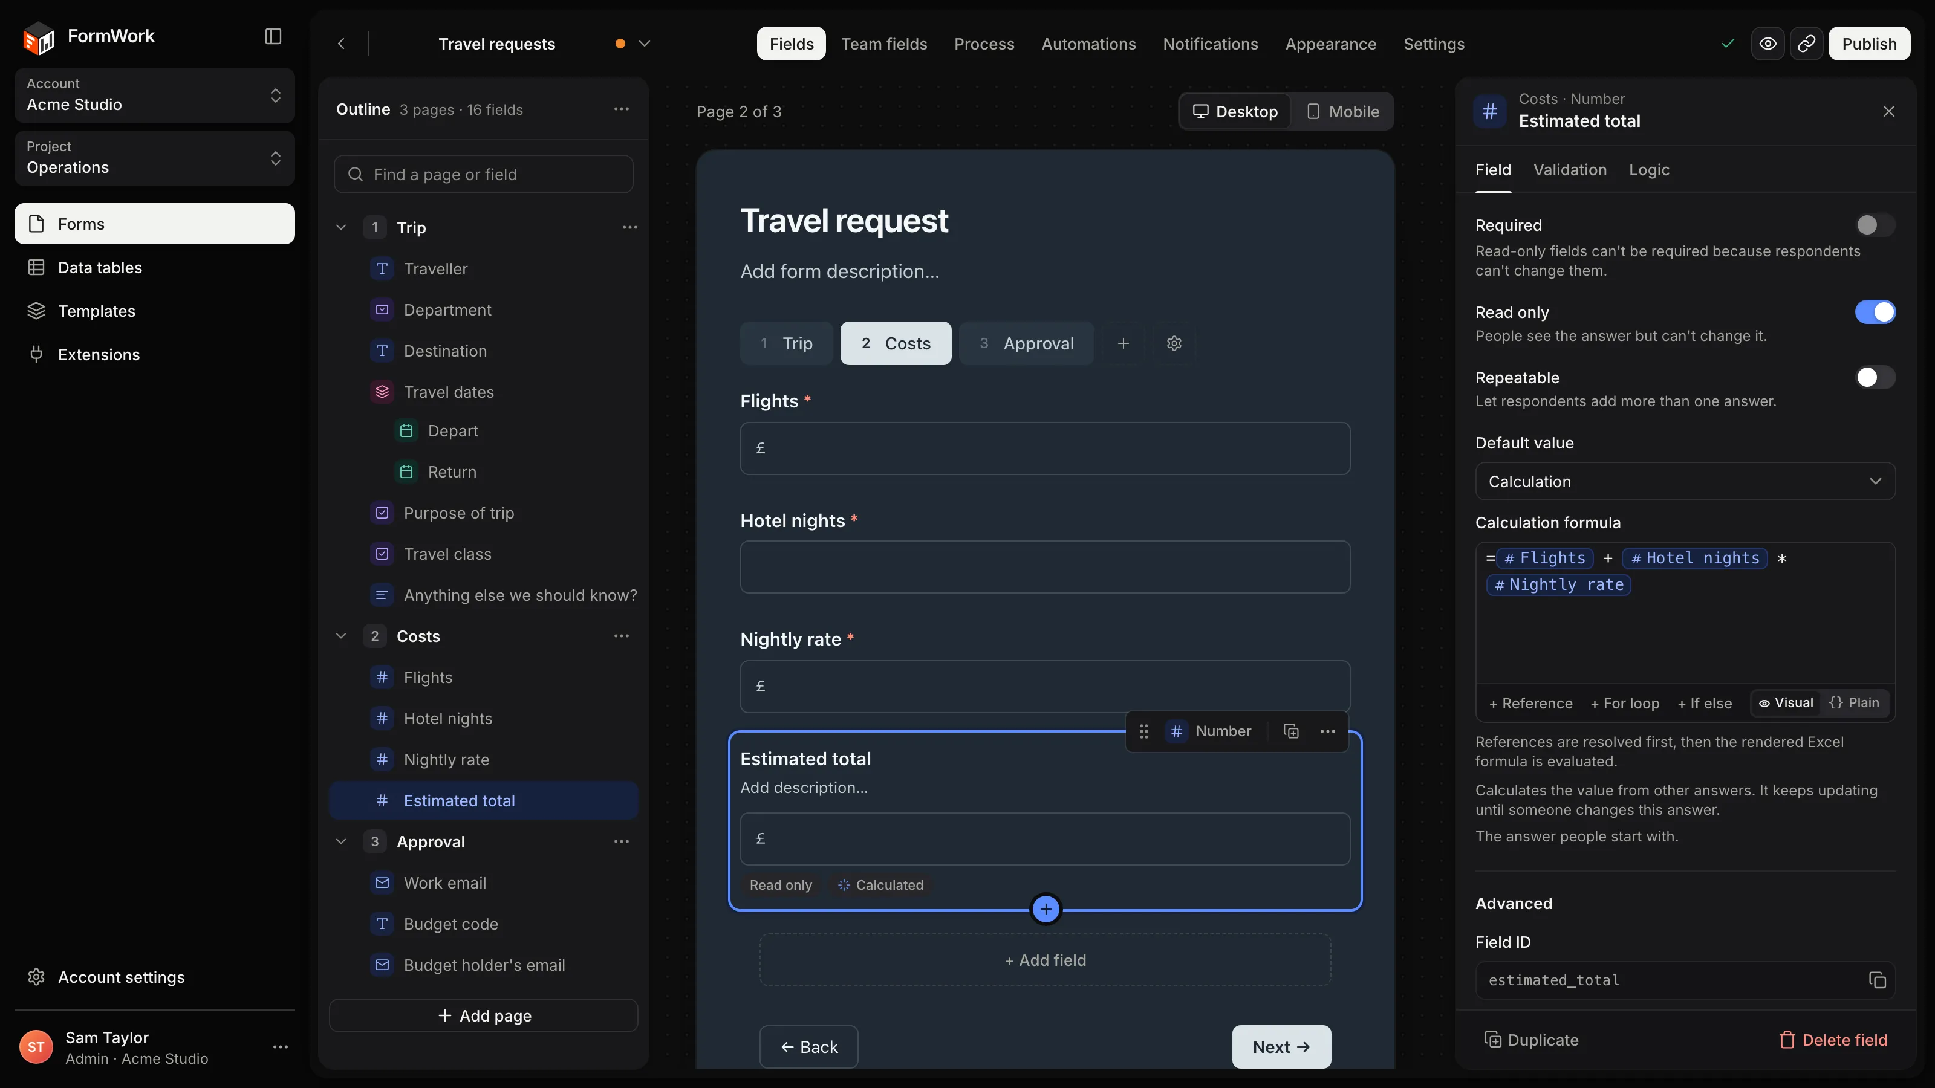Screen dimensions: 1935x1088
Task: Collapse the Costs page in outline
Action: click(341, 636)
